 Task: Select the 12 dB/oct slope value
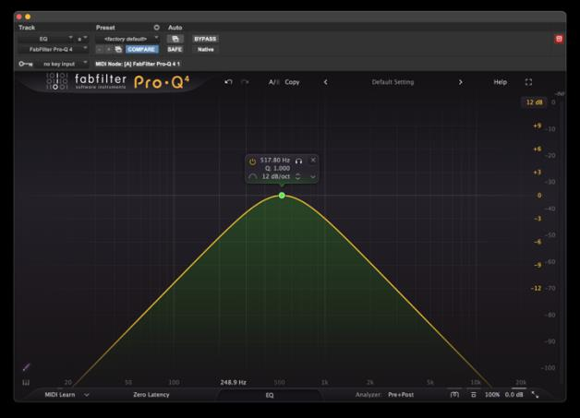pyautogui.click(x=276, y=176)
